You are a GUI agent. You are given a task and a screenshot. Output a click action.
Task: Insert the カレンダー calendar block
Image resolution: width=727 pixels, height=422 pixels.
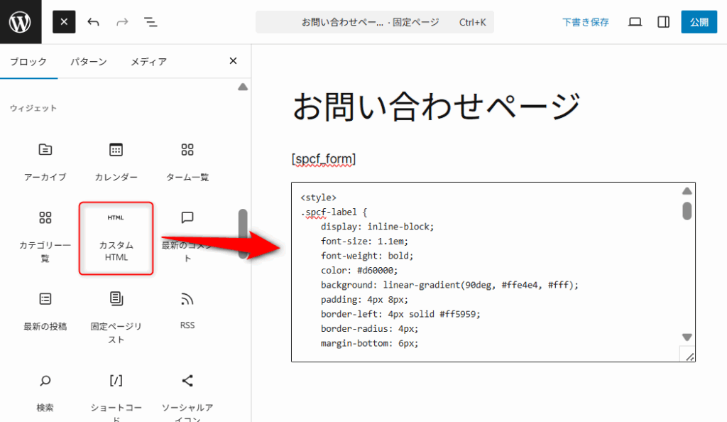[116, 161]
